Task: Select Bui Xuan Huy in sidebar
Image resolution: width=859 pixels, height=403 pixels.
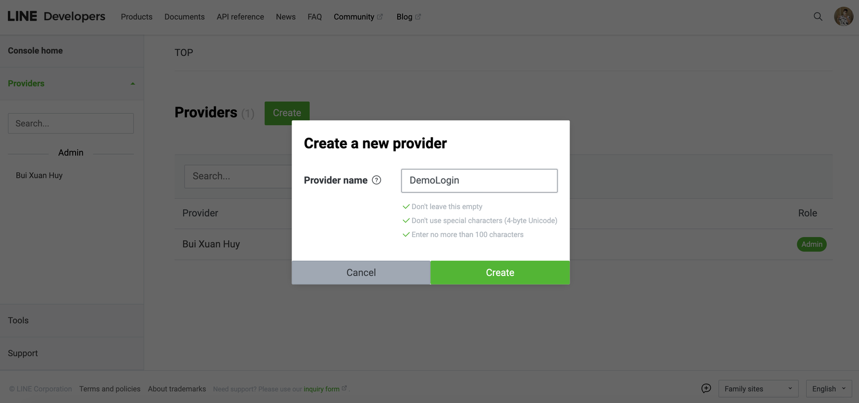Action: click(x=39, y=175)
